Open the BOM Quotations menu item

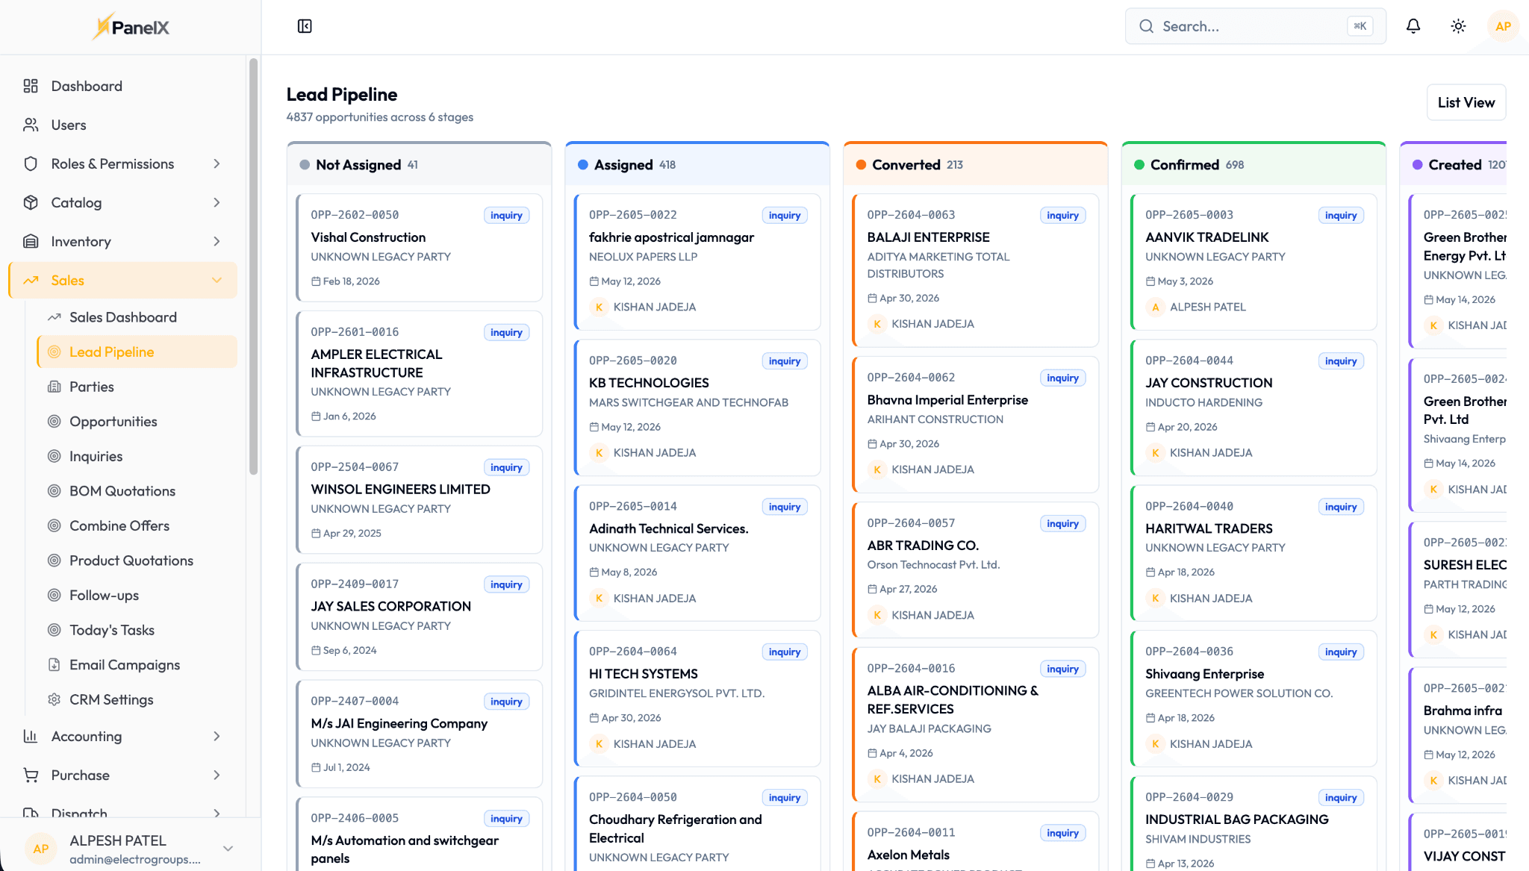(x=137, y=491)
